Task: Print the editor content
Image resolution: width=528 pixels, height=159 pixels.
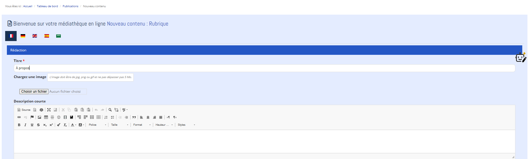Action: click(x=41, y=110)
